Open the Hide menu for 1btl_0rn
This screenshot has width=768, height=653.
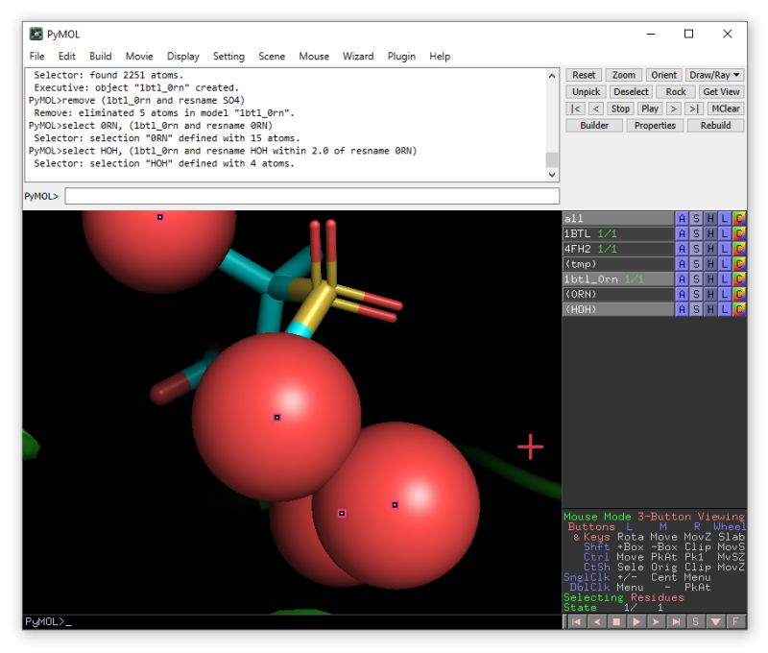[x=709, y=279]
